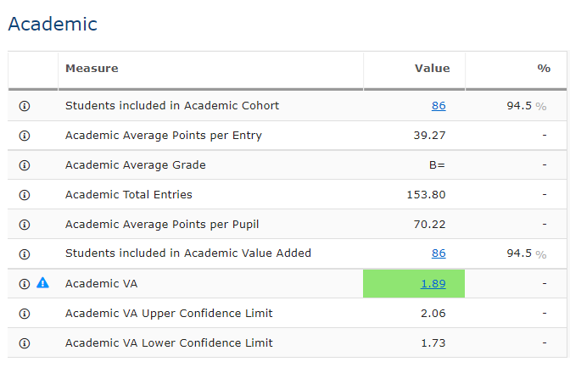Open info for Academic VA Lower Confidence Limit

pyautogui.click(x=24, y=343)
